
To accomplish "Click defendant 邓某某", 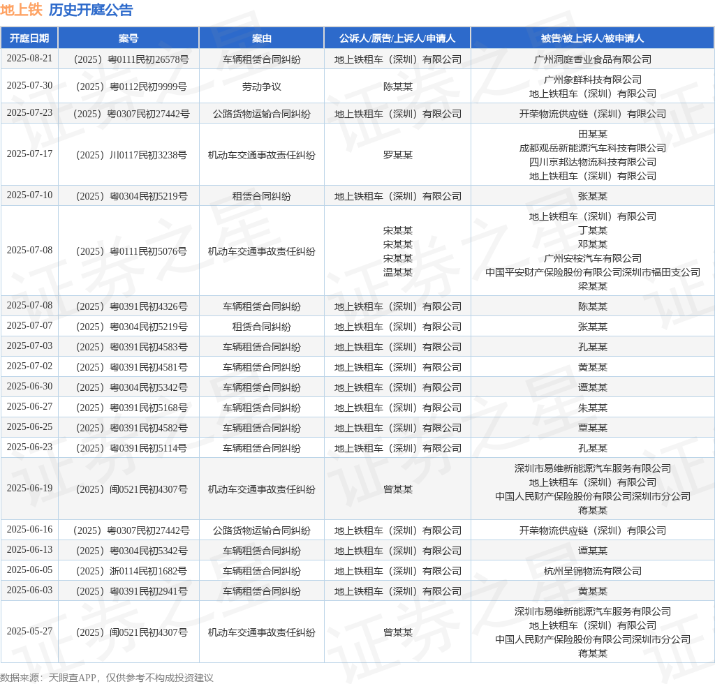I will click(x=593, y=244).
